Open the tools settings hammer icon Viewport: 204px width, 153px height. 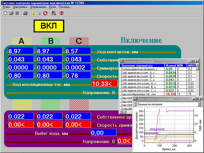coord(54,13)
